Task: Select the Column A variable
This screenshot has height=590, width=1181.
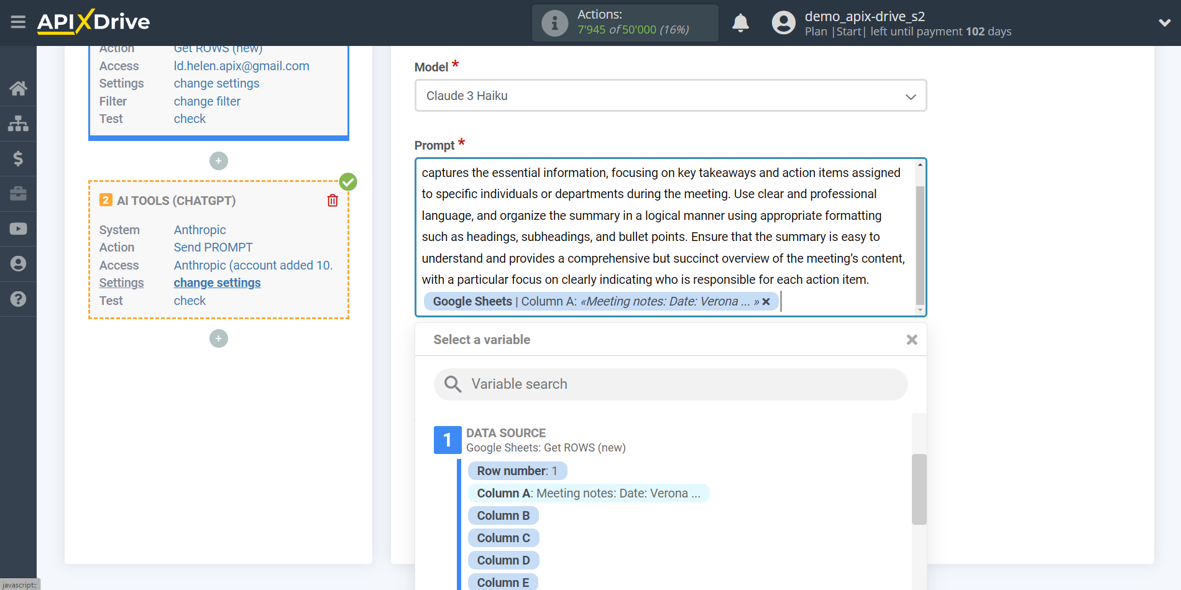Action: pyautogui.click(x=588, y=493)
